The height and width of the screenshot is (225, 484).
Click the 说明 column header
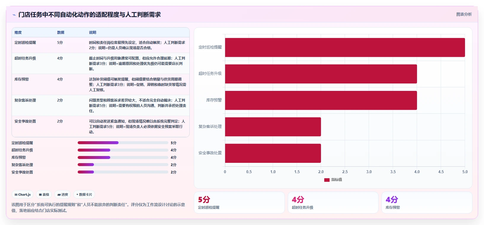[x=92, y=33]
